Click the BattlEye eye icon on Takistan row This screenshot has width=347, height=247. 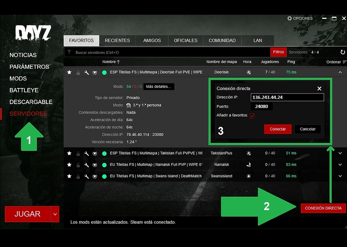(x=95, y=153)
